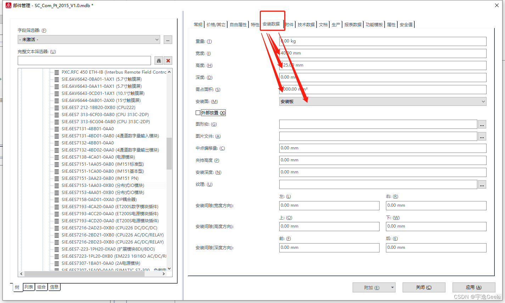Click the binoculars search icon
Image resolution: width=505 pixels, height=303 pixels.
[x=159, y=61]
